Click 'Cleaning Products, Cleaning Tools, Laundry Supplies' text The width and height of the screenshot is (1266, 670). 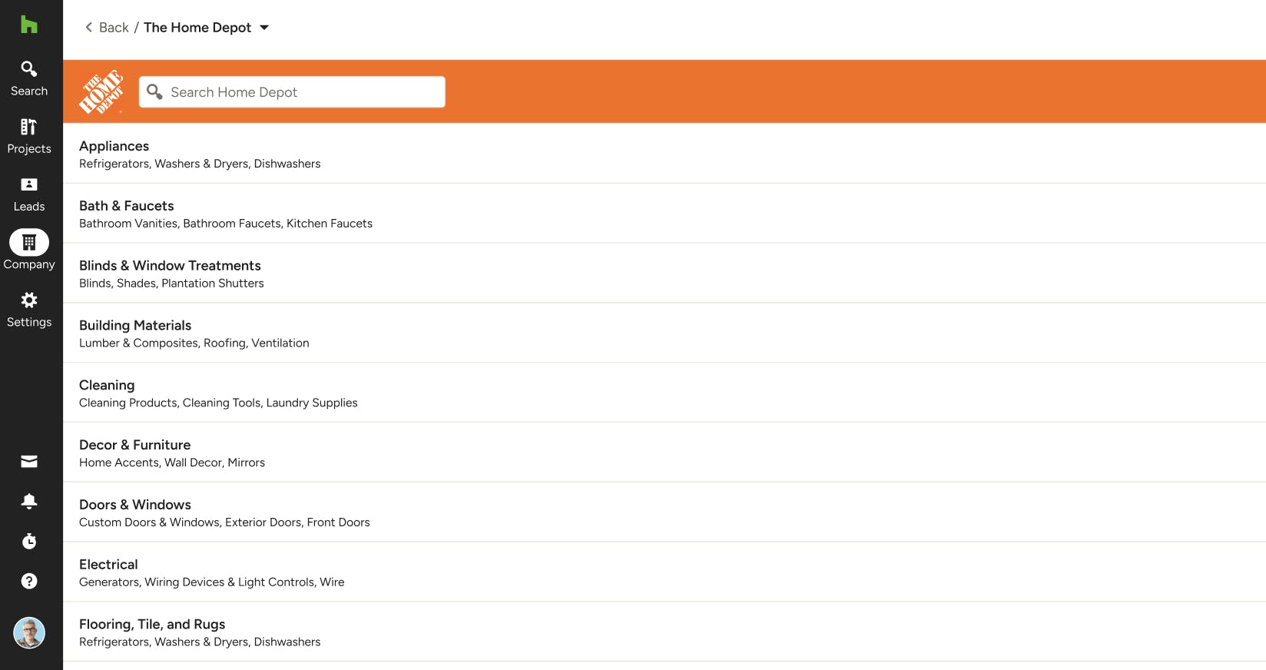(x=218, y=403)
